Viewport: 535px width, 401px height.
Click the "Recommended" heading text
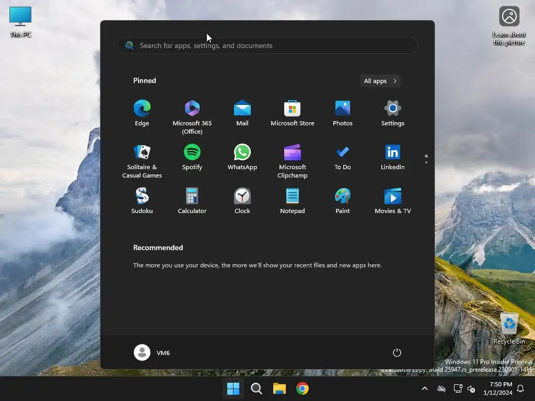(158, 247)
